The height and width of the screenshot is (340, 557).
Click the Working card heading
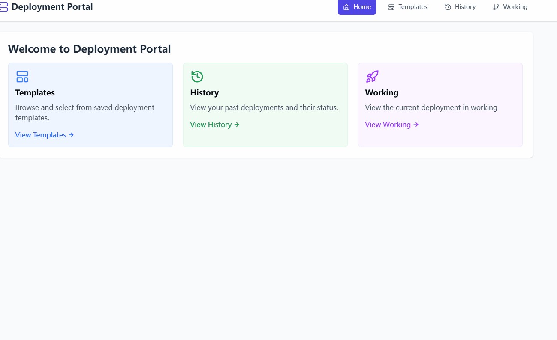coord(382,92)
